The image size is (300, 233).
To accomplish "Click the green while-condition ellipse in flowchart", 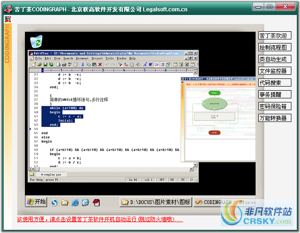I will pyautogui.click(x=214, y=104).
